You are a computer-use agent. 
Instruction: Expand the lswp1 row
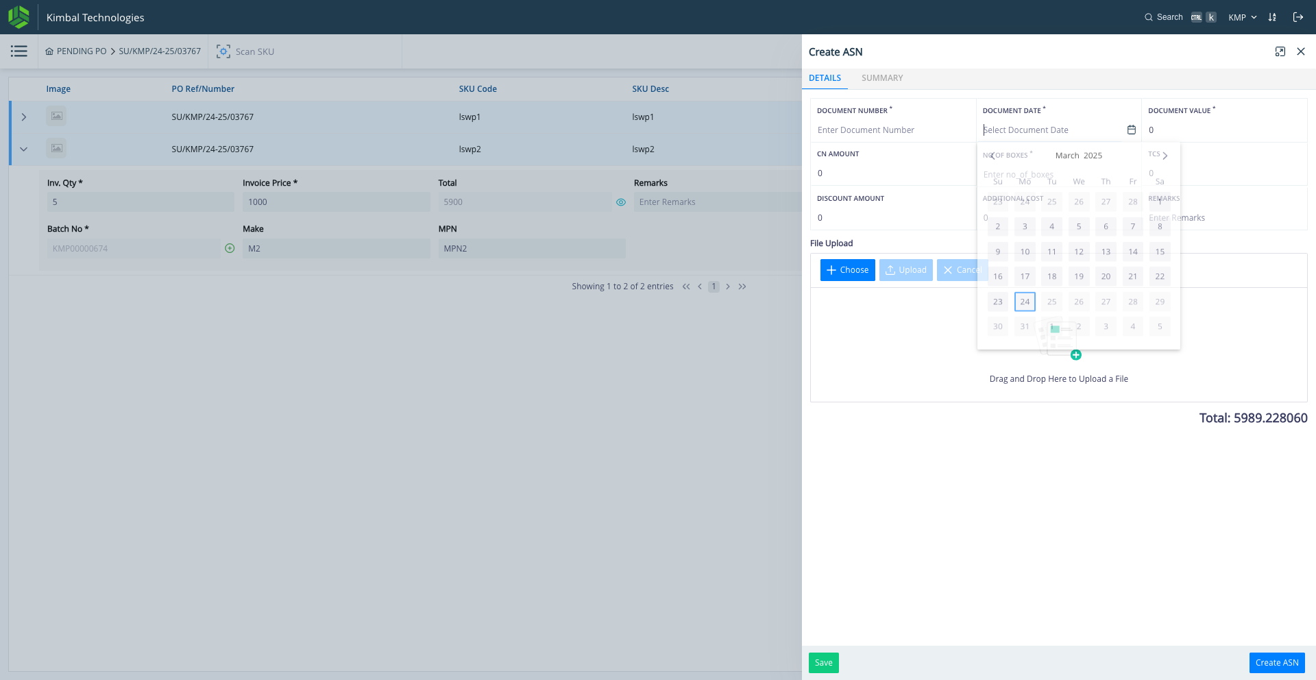24,117
